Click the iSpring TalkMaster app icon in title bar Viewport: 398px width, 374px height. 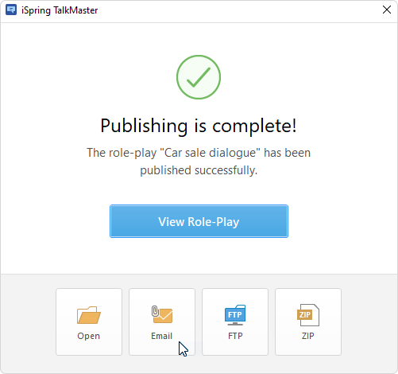(11, 10)
